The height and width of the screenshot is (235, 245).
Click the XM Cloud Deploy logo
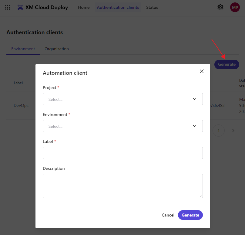pyautogui.click(x=42, y=7)
